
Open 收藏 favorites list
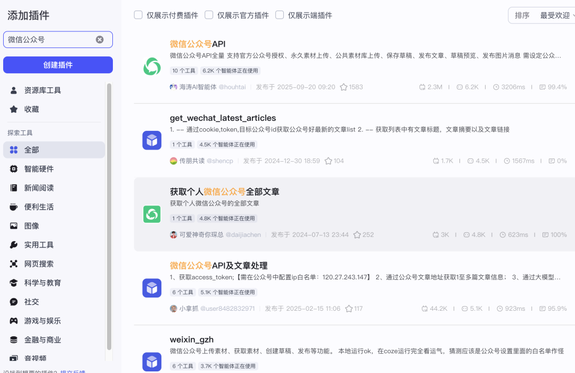pyautogui.click(x=54, y=109)
